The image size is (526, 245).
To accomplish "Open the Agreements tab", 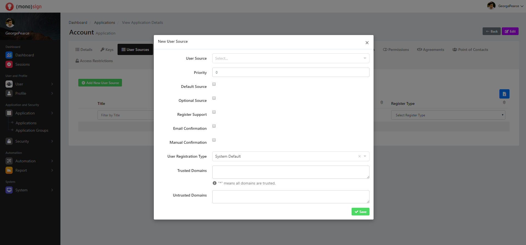I will 430,50.
